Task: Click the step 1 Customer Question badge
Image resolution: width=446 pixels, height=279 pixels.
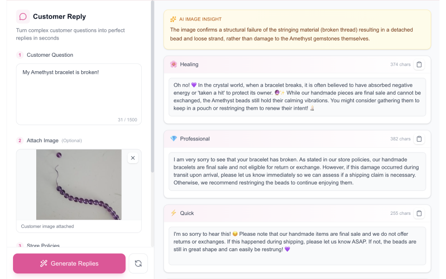Action: [x=19, y=55]
